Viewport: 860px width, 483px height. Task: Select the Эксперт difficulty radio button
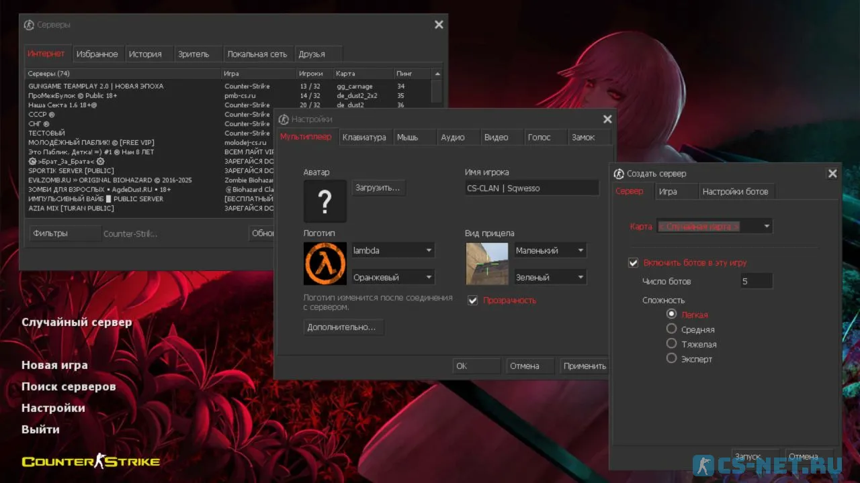coord(671,358)
